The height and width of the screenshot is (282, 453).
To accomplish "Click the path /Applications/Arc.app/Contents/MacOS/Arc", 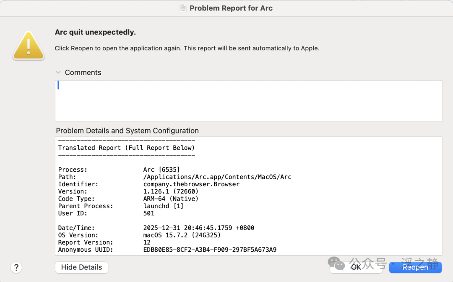I will pyautogui.click(x=217, y=177).
